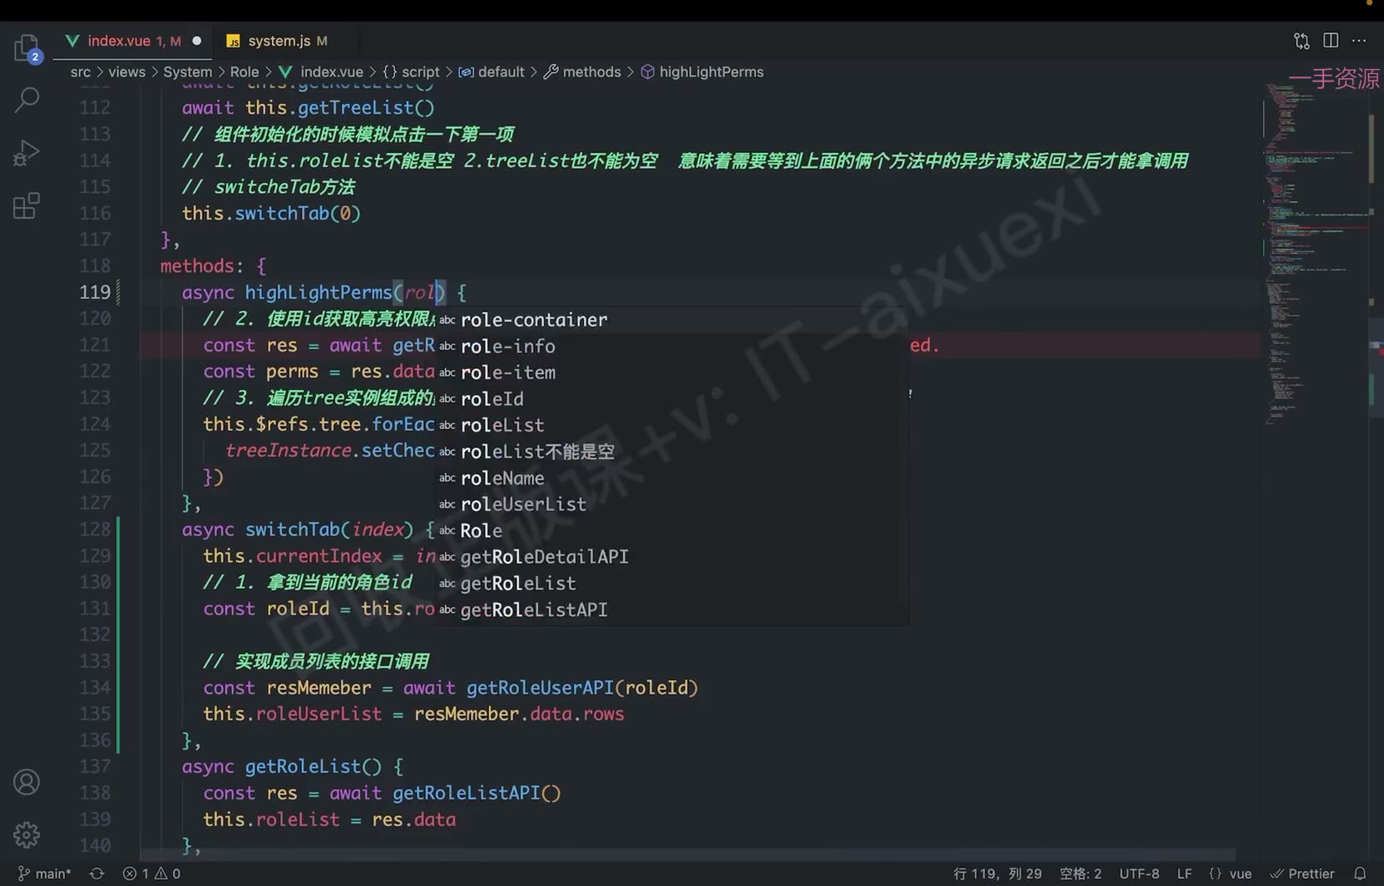Split the editor right

pos(1331,41)
